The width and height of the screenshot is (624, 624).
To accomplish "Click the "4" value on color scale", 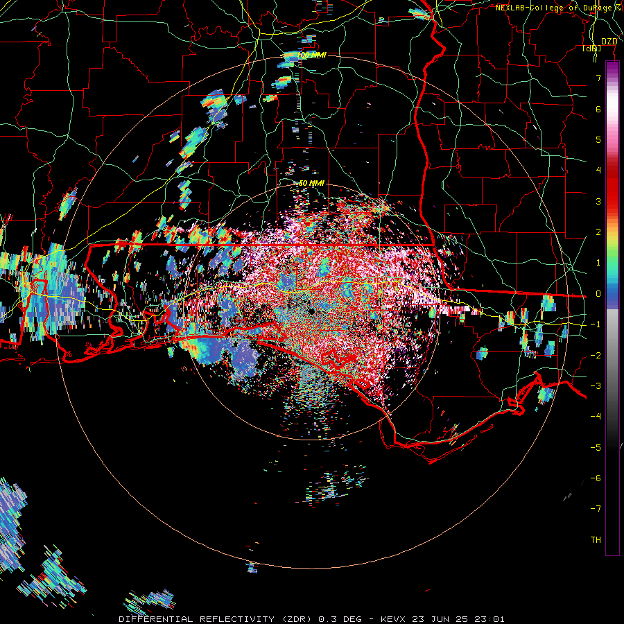I will click(598, 171).
